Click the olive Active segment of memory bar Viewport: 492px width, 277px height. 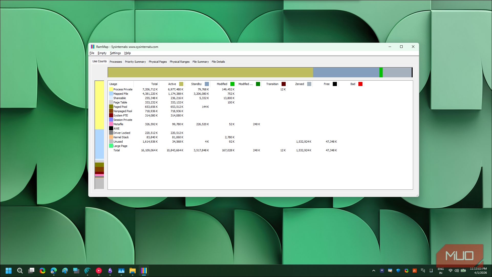tap(210, 72)
